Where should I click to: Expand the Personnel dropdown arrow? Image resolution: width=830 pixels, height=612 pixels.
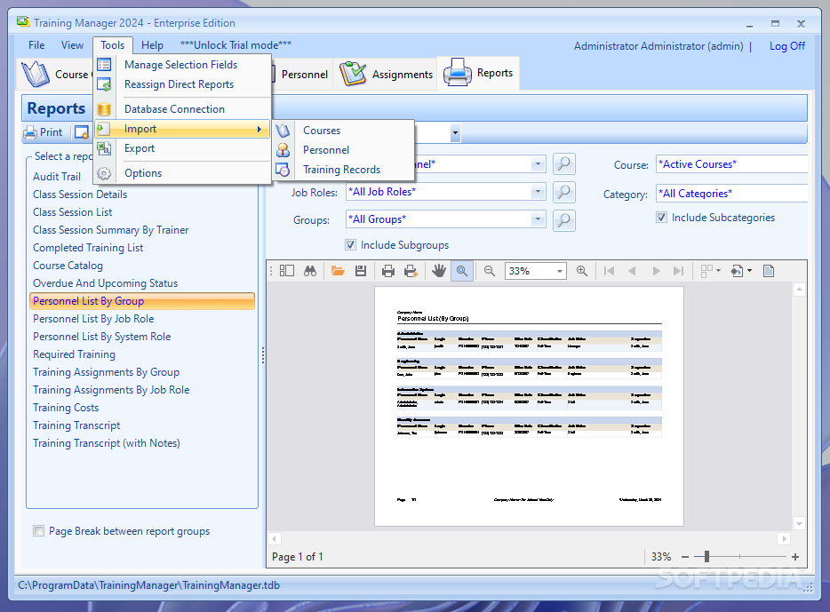pyautogui.click(x=538, y=164)
